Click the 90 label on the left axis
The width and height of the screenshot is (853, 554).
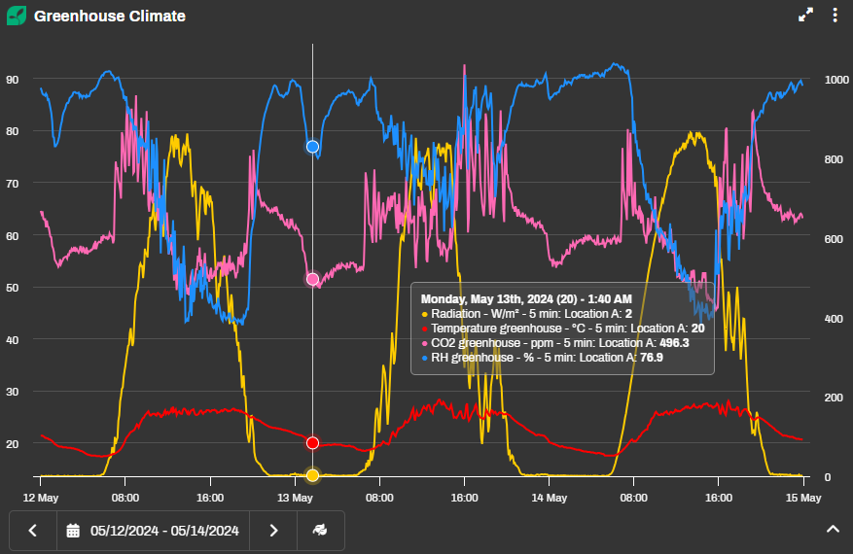13,80
